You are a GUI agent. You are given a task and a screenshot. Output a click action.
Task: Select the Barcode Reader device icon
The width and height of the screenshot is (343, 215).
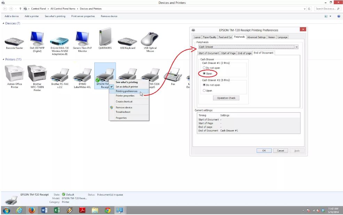pyautogui.click(x=14, y=42)
